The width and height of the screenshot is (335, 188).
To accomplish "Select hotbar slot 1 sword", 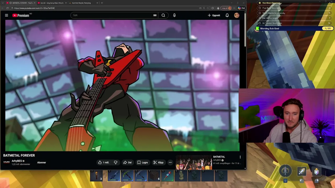I will [114, 175].
